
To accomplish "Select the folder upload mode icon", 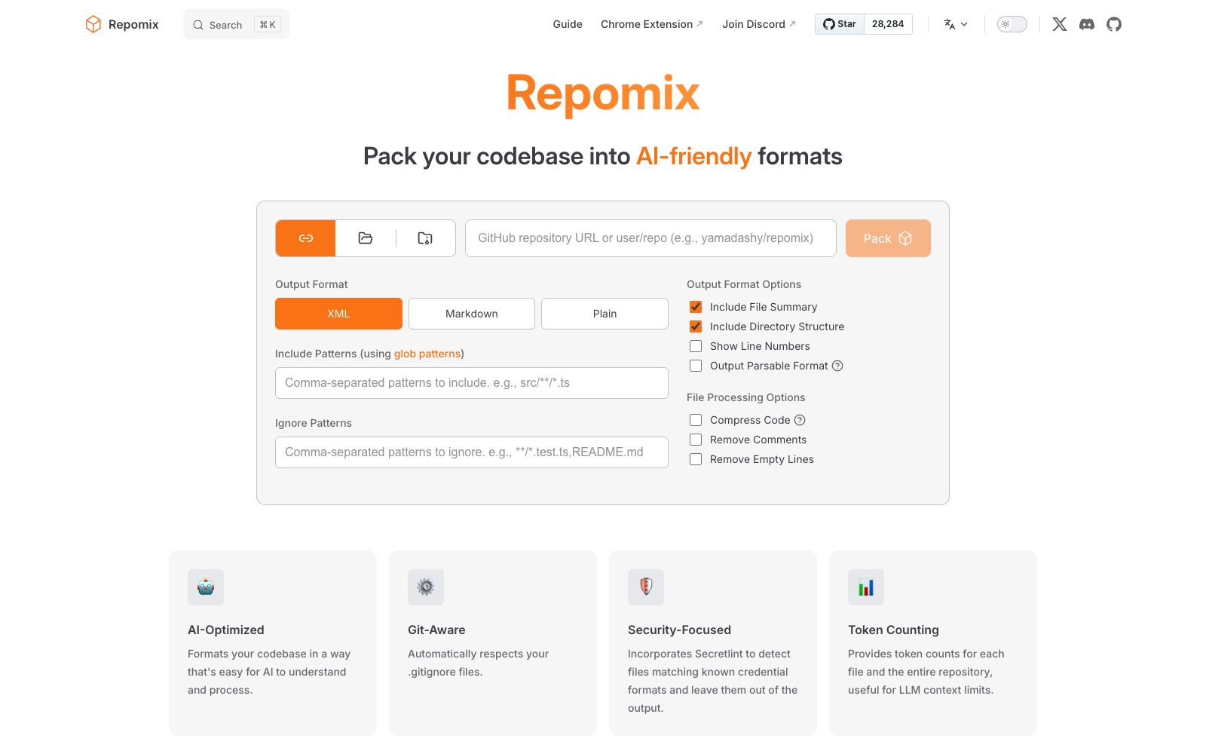I will tap(366, 238).
